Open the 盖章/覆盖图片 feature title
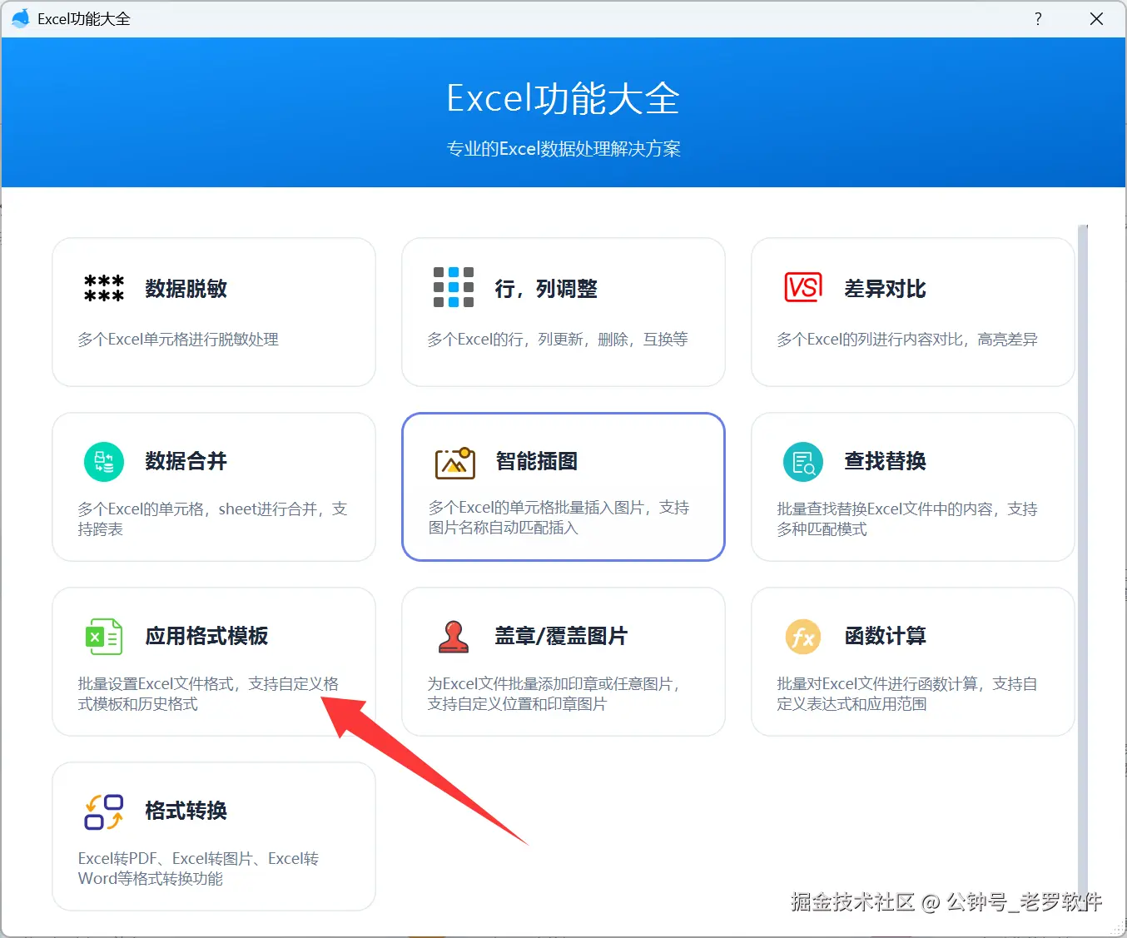The image size is (1127, 938). pos(561,636)
